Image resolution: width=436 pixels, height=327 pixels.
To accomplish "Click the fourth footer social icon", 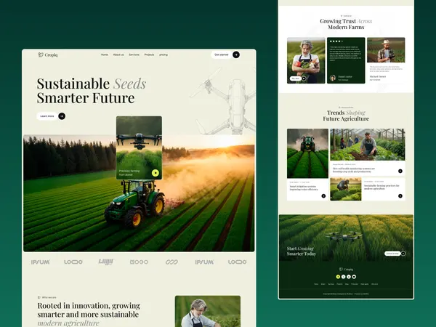I will 354,277.
